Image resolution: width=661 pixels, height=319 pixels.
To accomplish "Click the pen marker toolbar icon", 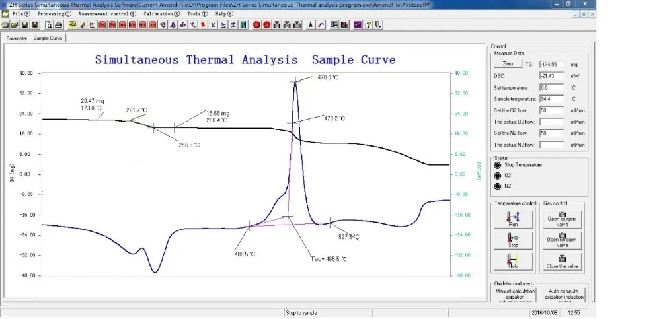I will click(x=83, y=25).
